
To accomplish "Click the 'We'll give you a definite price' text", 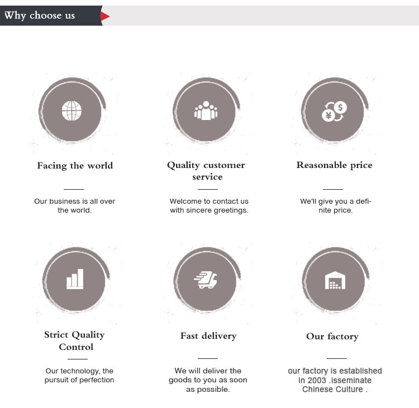I will tap(335, 206).
